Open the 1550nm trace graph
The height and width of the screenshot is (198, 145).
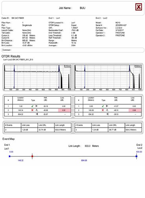108,77
